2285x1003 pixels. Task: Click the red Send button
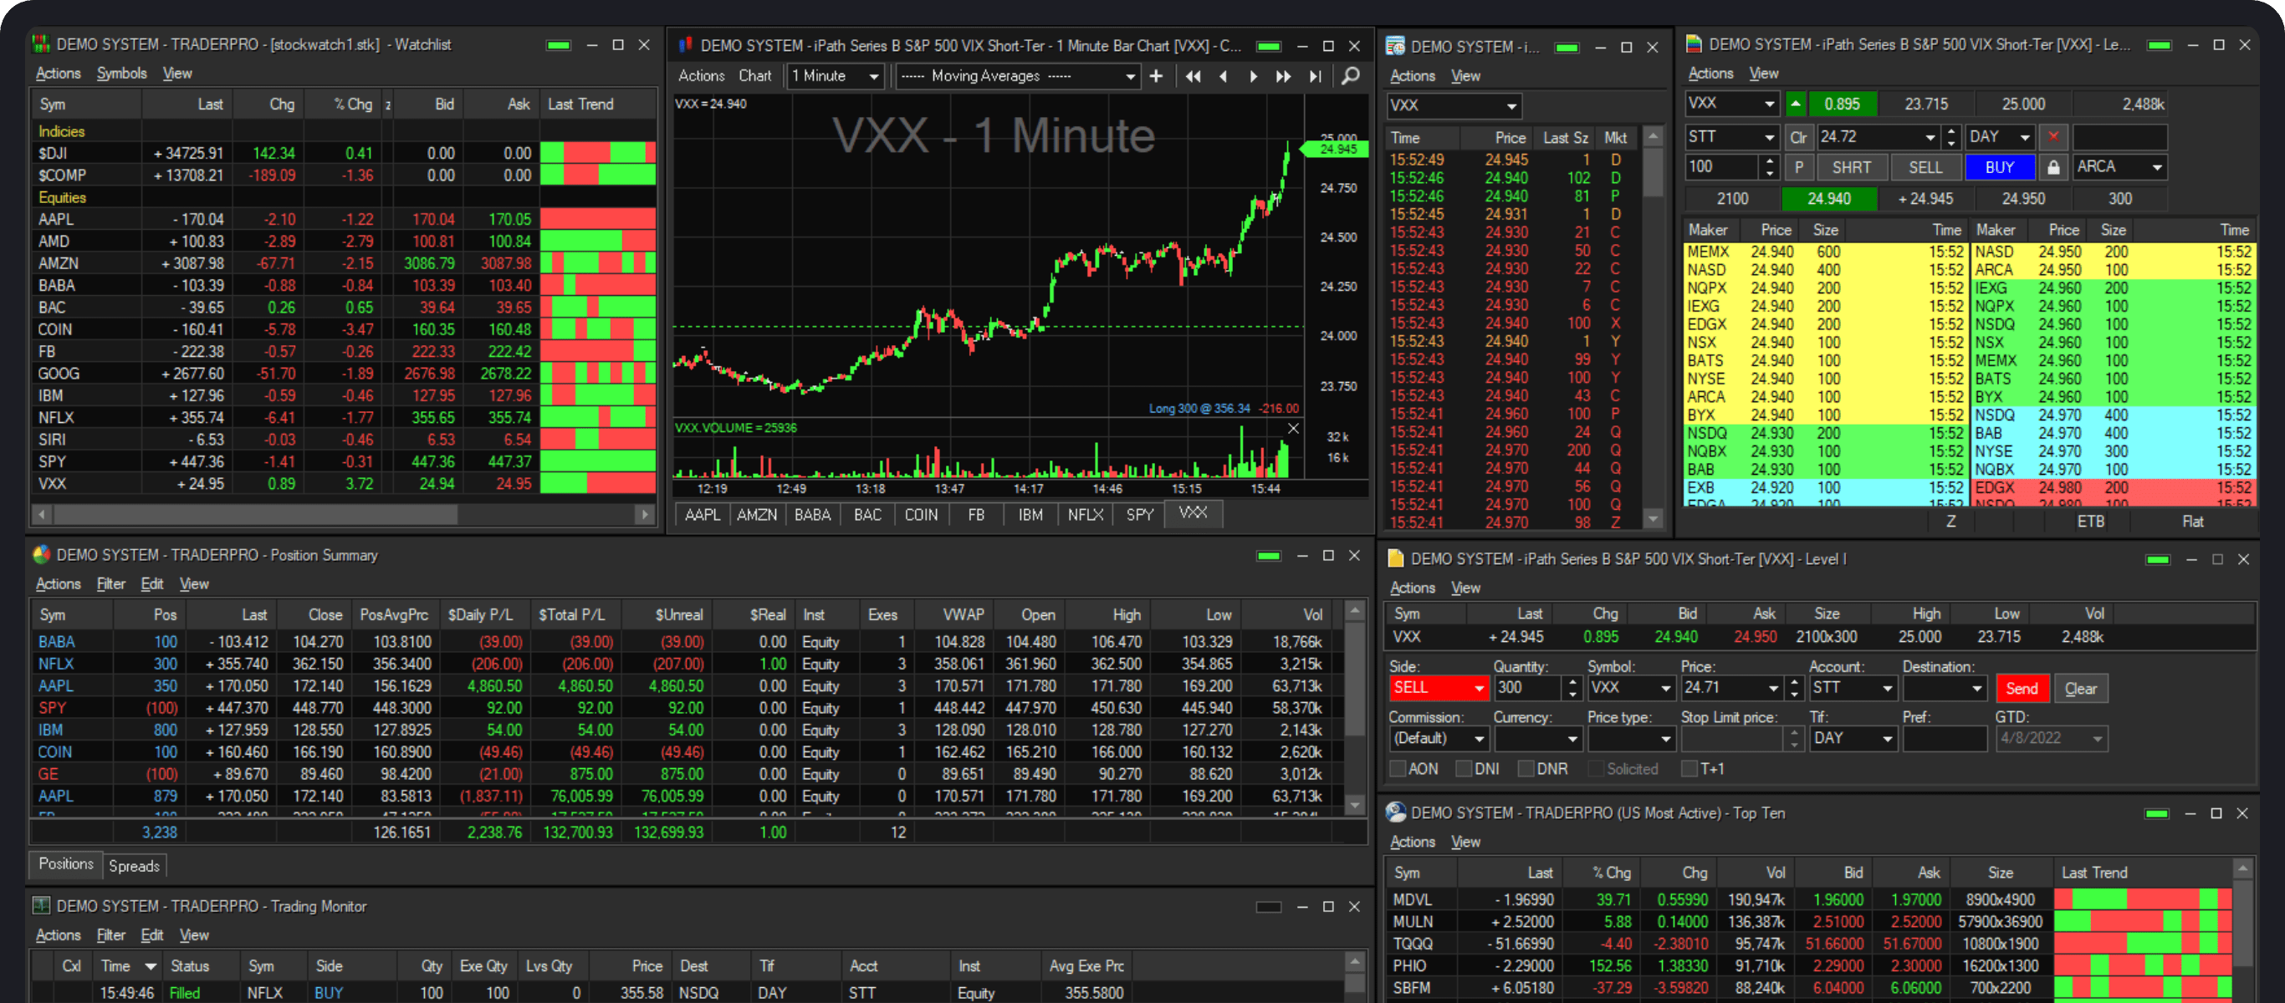tap(2022, 688)
